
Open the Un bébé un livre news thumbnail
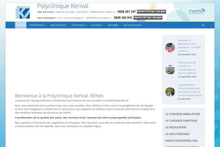170,47
